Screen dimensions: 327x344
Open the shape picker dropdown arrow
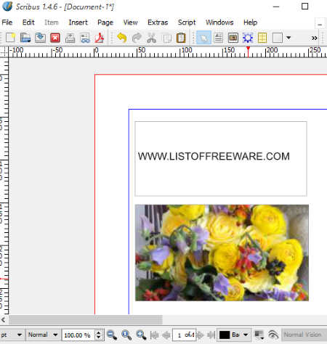(288, 38)
